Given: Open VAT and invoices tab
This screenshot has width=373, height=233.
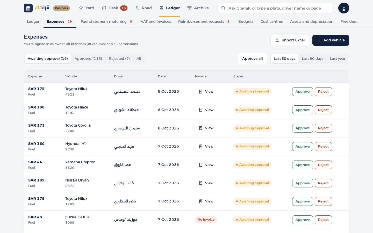Looking at the screenshot, I should click(x=156, y=21).
